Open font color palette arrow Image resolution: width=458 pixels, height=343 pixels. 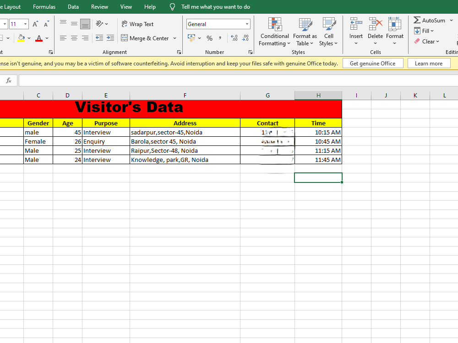pos(47,38)
